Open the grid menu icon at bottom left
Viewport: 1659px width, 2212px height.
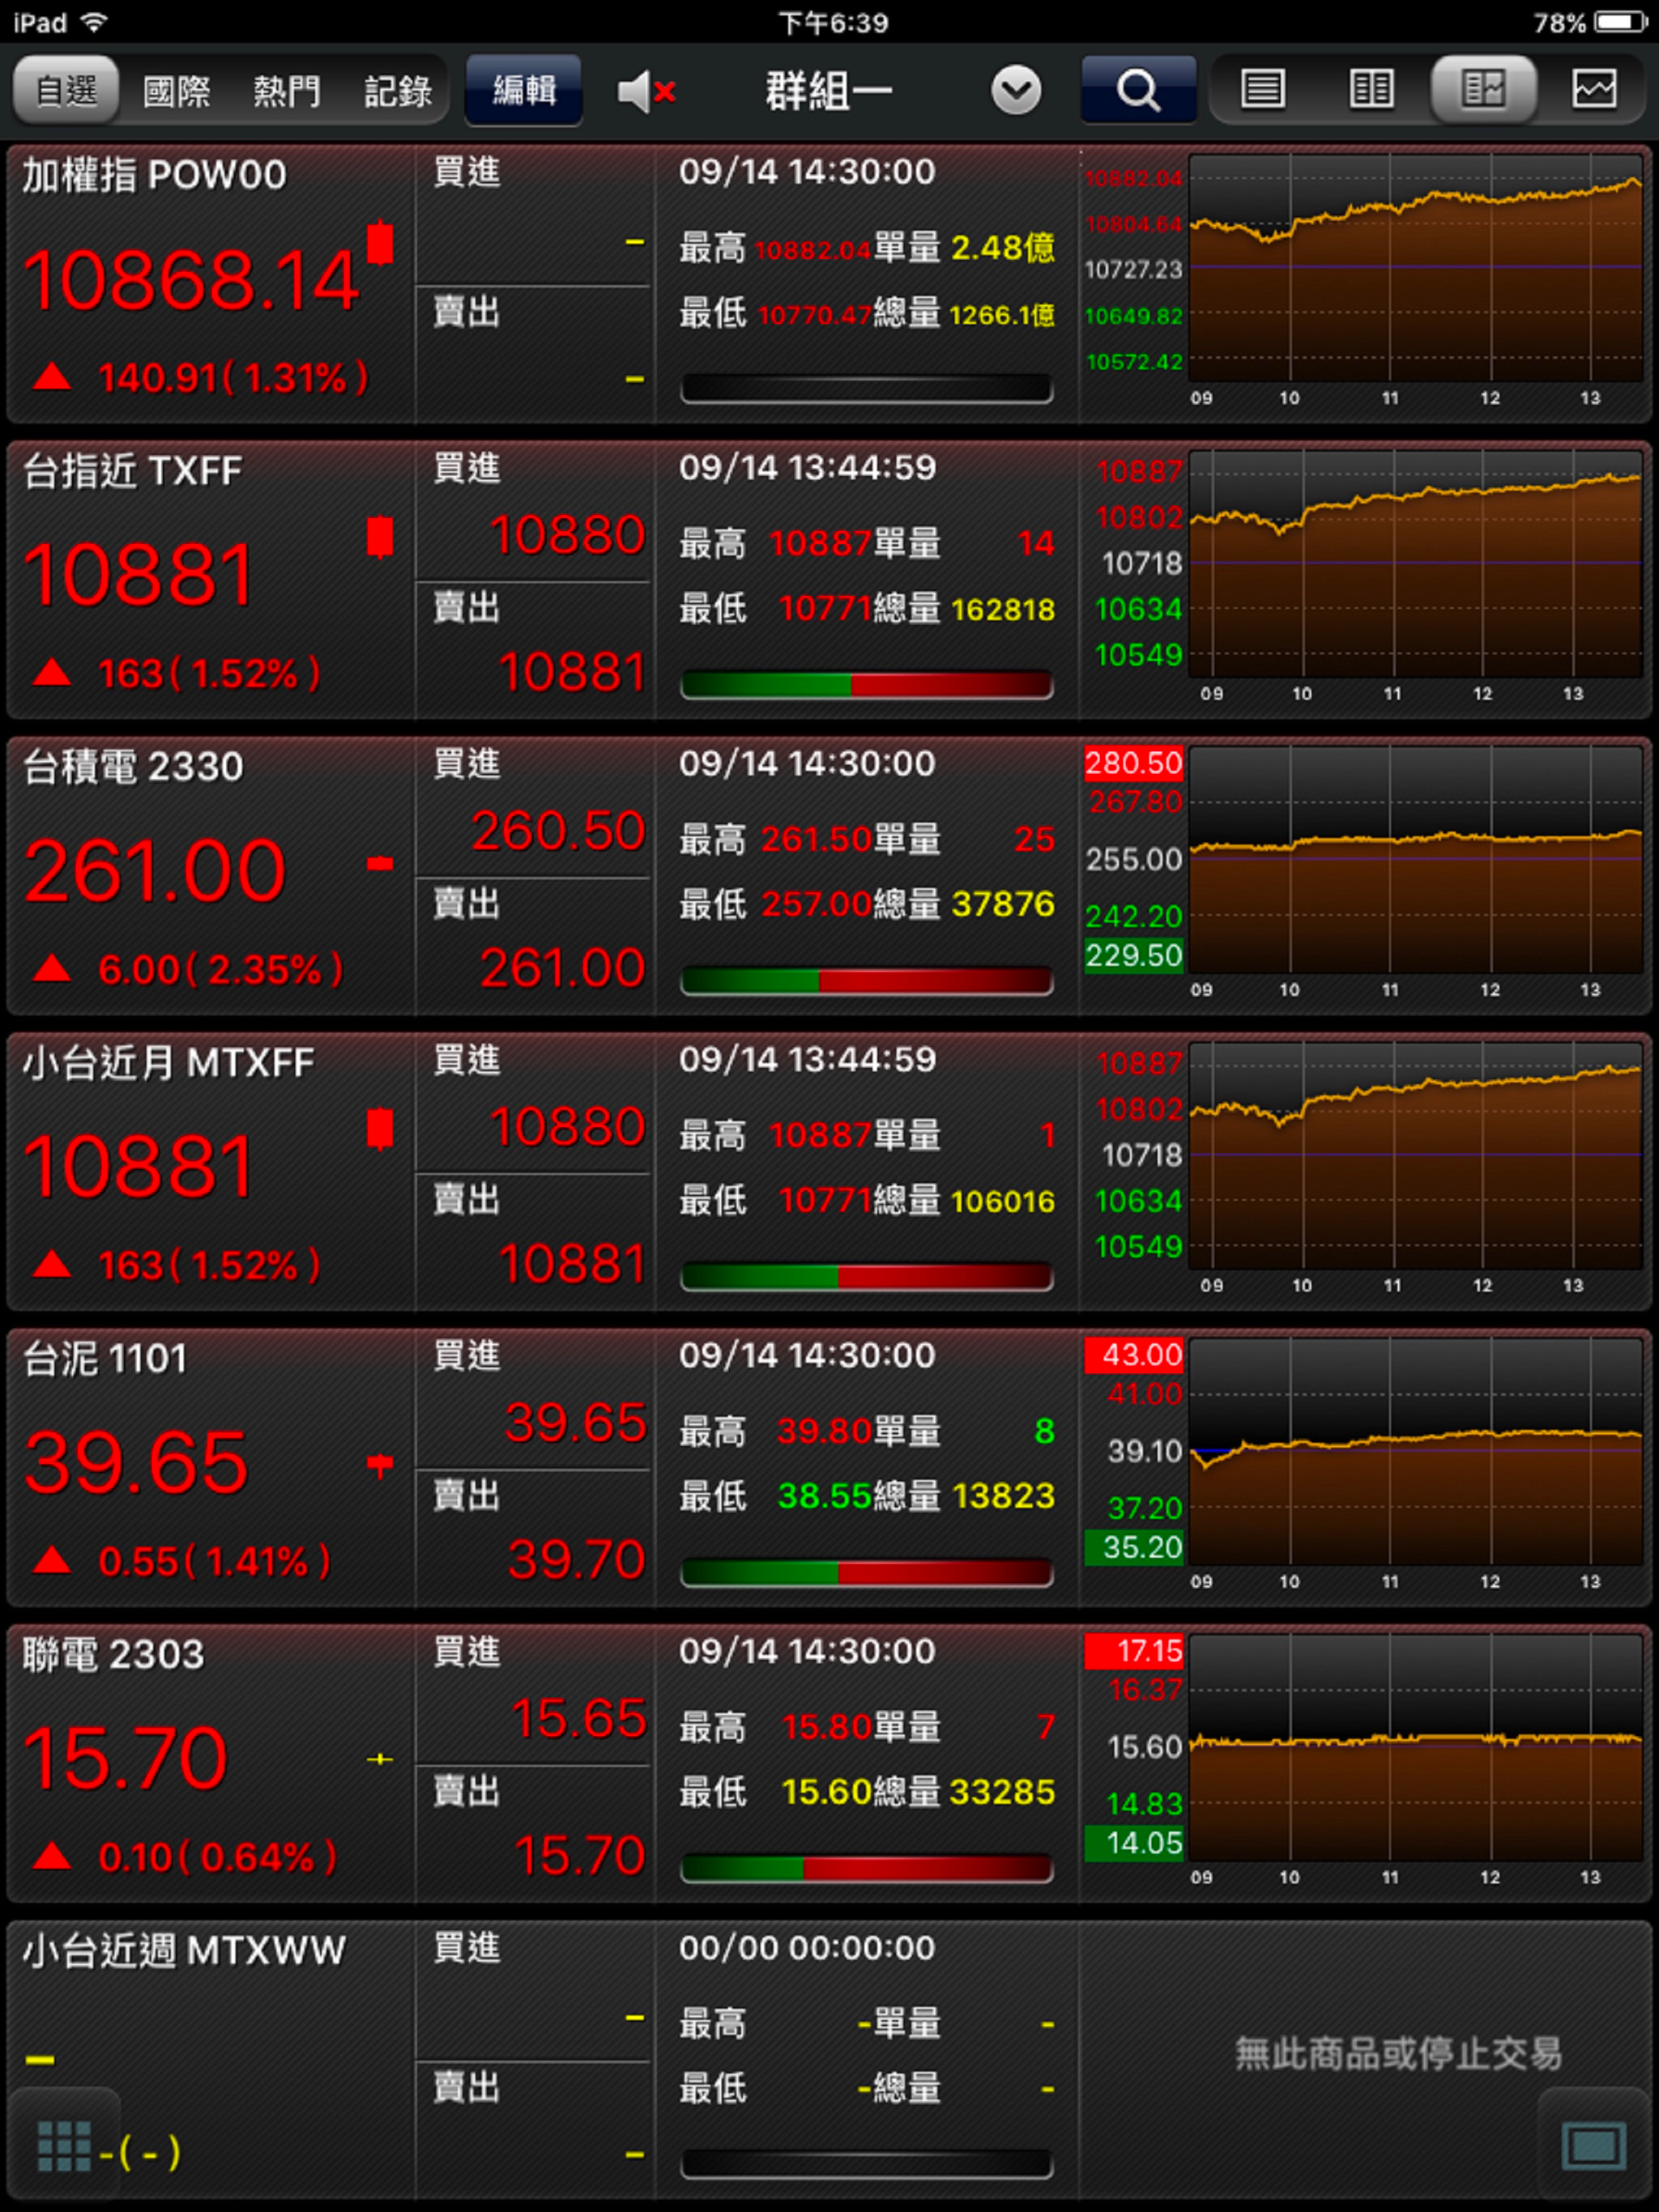click(64, 2146)
